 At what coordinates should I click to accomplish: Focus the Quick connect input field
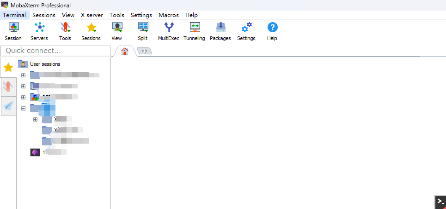coord(55,51)
